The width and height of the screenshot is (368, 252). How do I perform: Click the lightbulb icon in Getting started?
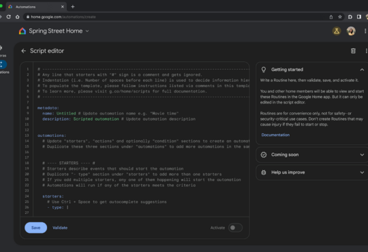[264, 69]
